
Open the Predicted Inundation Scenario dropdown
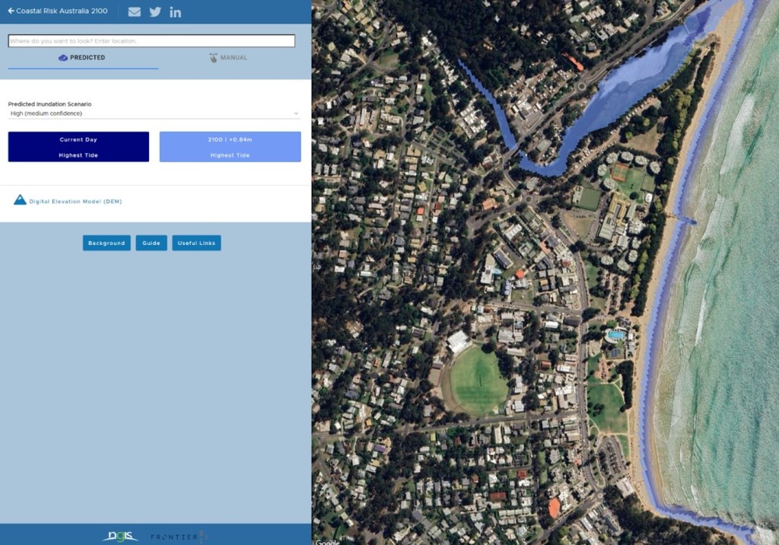[x=152, y=113]
